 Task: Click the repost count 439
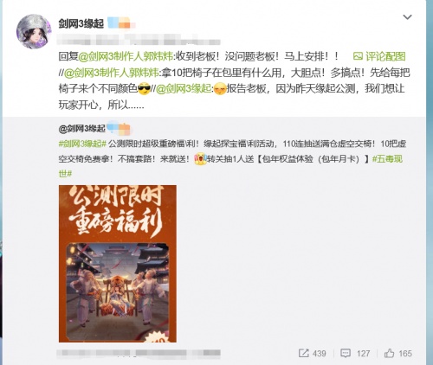tap(319, 354)
